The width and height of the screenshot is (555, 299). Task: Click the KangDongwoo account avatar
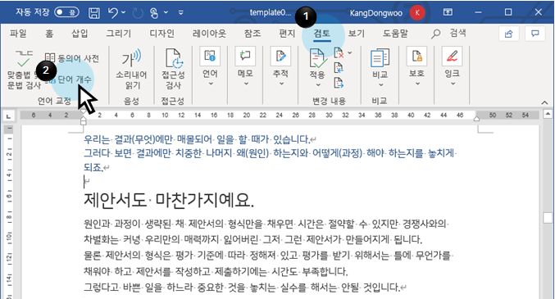(x=417, y=13)
